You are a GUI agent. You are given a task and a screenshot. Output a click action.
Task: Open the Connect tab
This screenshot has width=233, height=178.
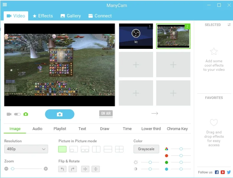100,16
